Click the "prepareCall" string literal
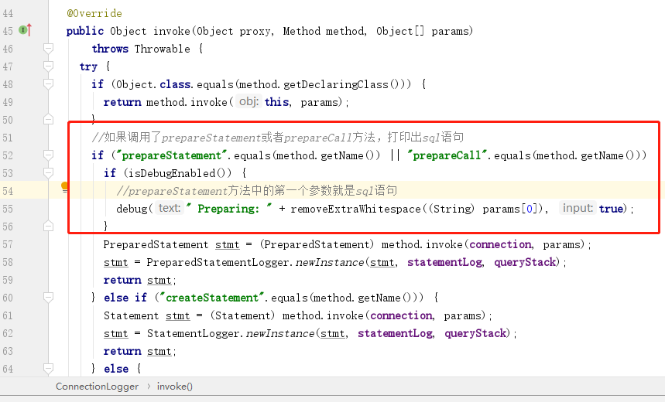Screen dimensions: 665x402 [x=447, y=155]
